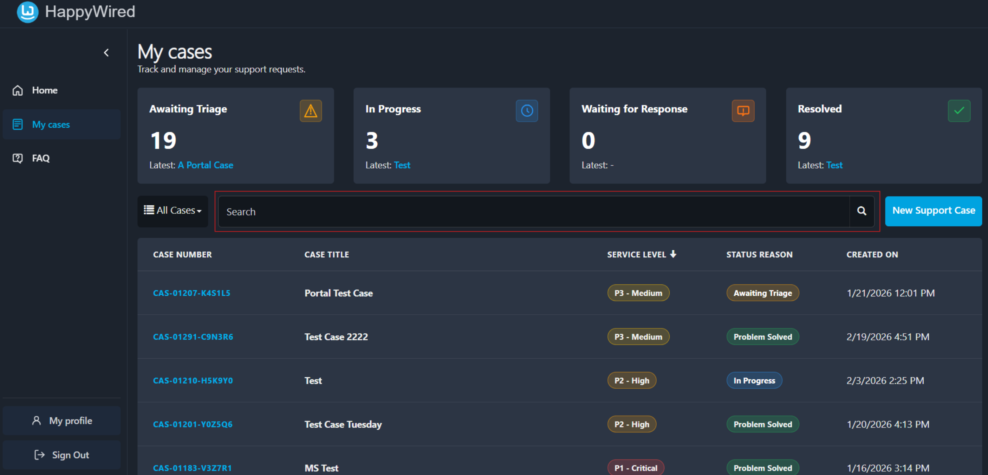This screenshot has height=475, width=988.
Task: Click P3 - Medium badge for Test Case 2222
Action: coord(638,337)
